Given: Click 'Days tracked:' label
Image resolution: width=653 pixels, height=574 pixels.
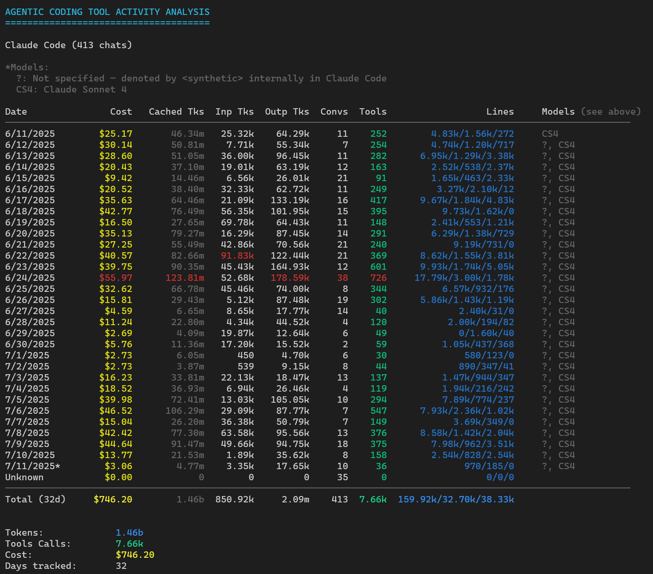Looking at the screenshot, I should [41, 566].
